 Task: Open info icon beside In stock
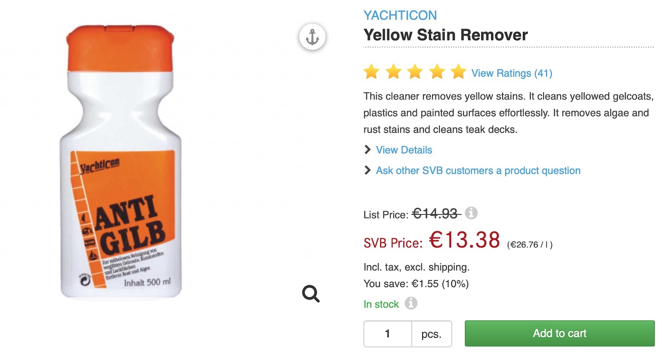(x=411, y=304)
